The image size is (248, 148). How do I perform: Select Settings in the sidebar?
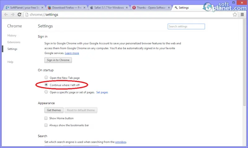12,49
